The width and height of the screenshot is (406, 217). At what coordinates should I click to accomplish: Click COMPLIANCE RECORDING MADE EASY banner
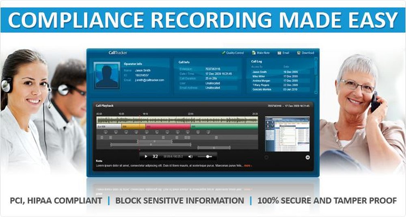[x=203, y=20]
